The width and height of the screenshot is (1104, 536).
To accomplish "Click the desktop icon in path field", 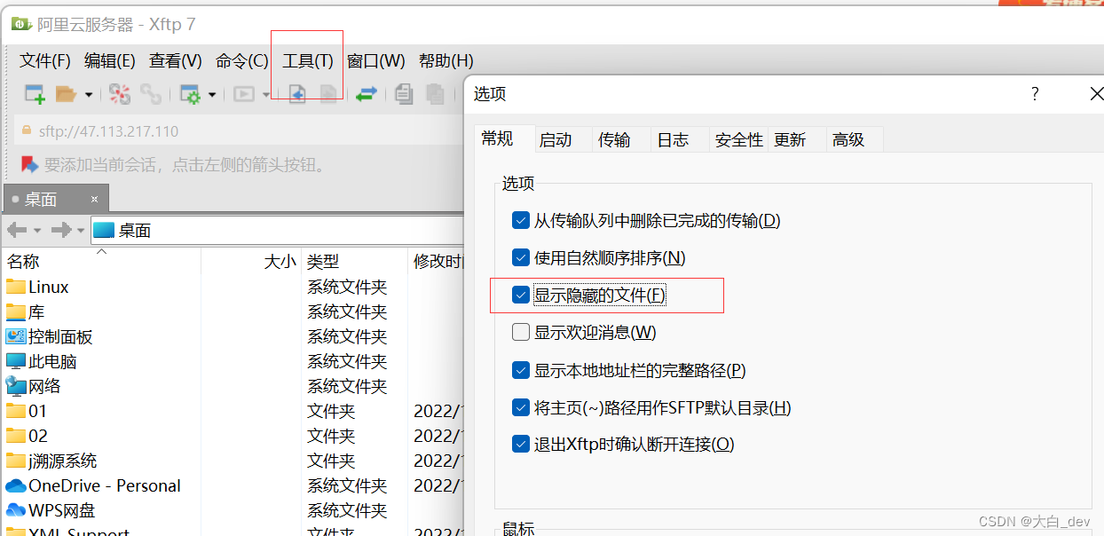I will pos(104,230).
